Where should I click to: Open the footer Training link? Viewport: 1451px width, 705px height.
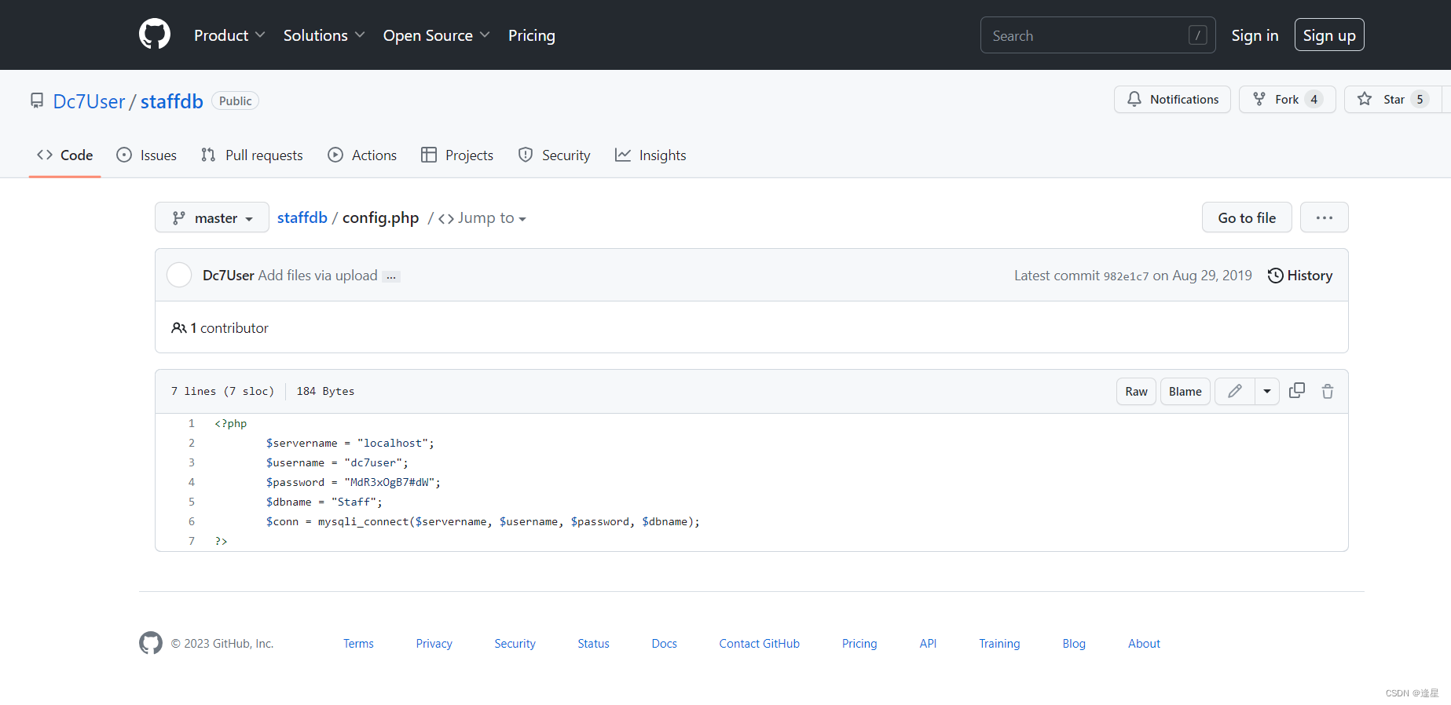(999, 644)
